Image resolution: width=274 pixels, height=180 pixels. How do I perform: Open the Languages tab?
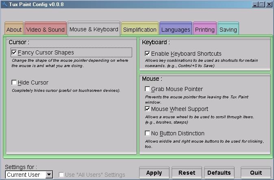click(x=176, y=30)
